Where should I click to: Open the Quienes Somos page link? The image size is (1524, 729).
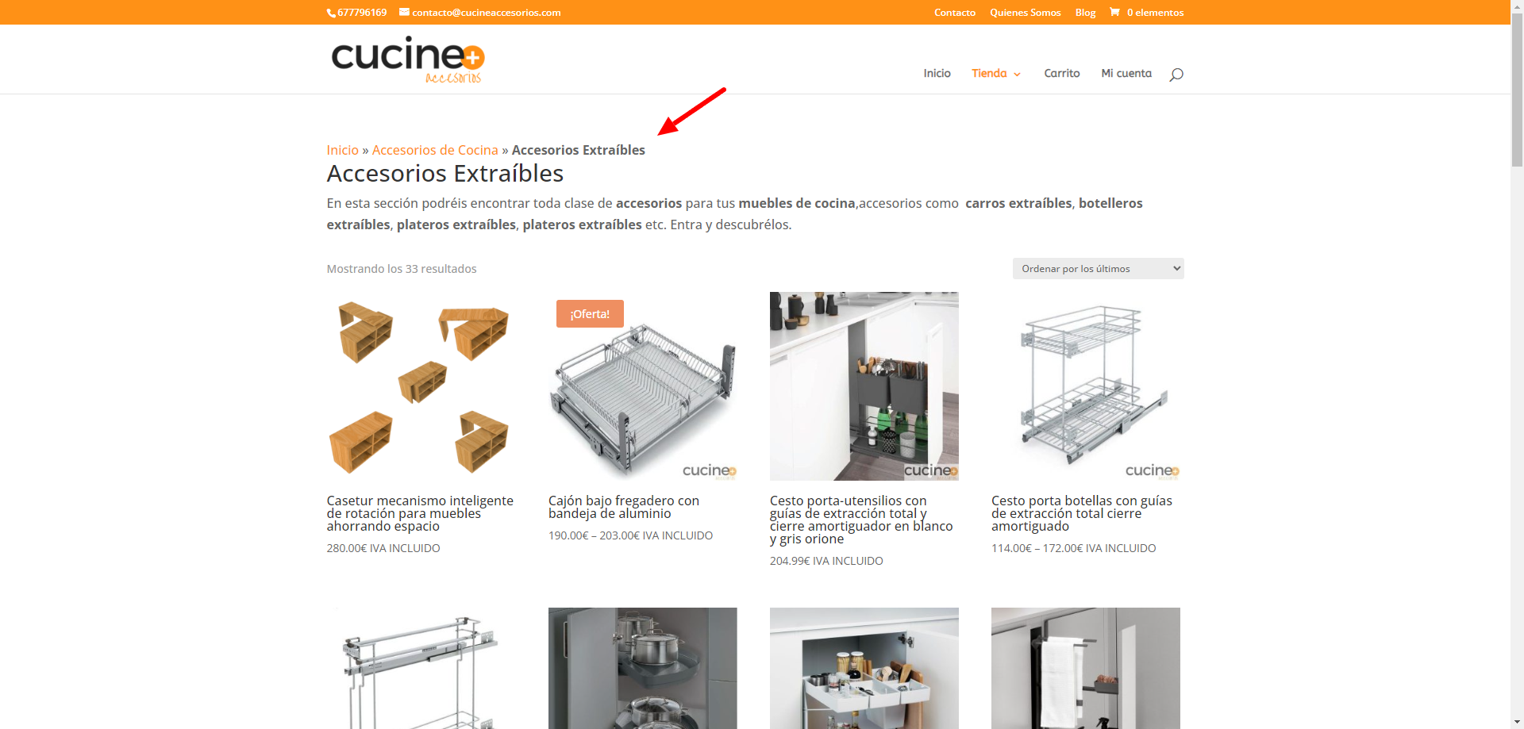[x=1025, y=13]
